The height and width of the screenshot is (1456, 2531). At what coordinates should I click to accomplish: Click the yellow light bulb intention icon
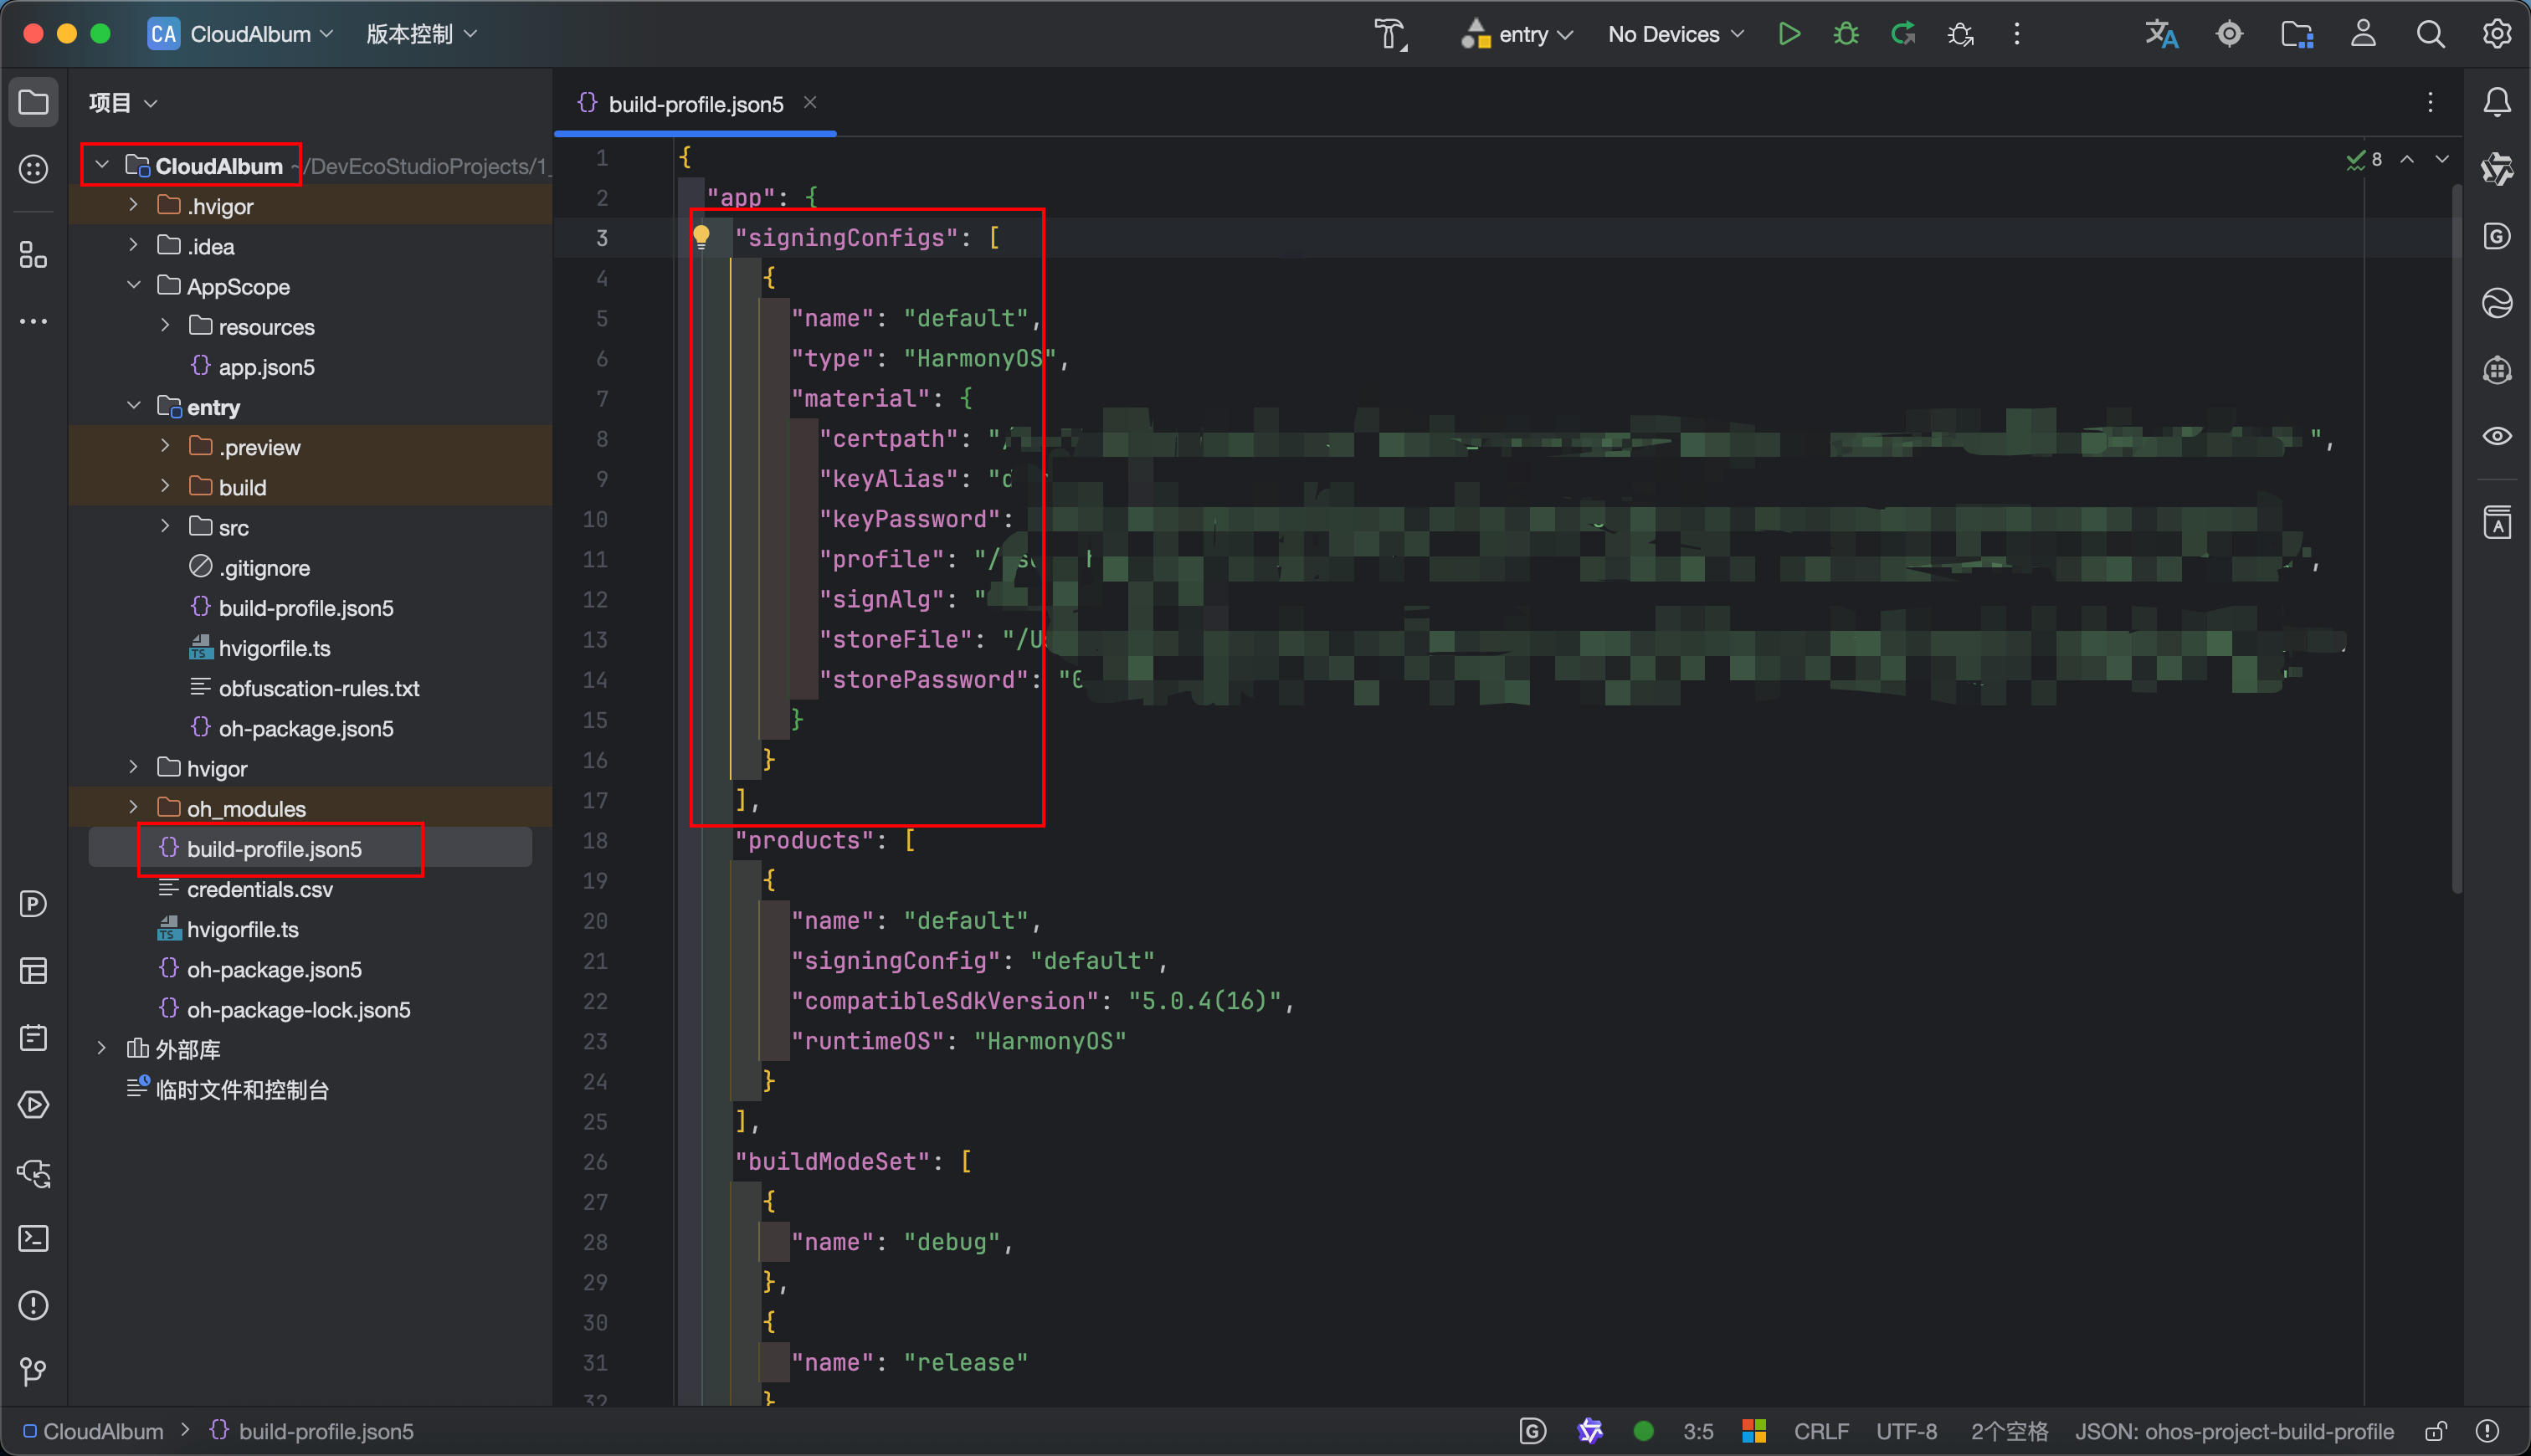[x=701, y=237]
